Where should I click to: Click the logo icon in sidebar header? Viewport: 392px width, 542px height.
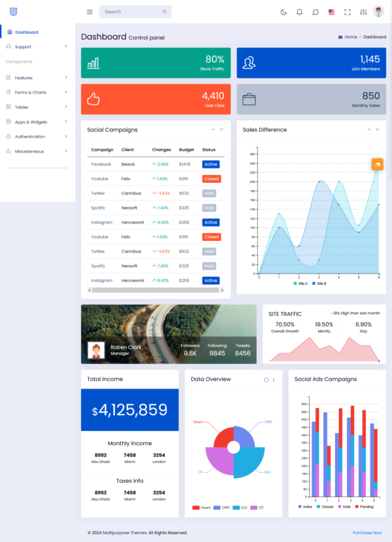tap(13, 12)
